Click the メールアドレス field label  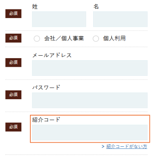[x=52, y=55]
